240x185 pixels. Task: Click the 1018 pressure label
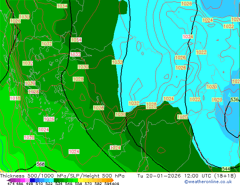coord(15,98)
